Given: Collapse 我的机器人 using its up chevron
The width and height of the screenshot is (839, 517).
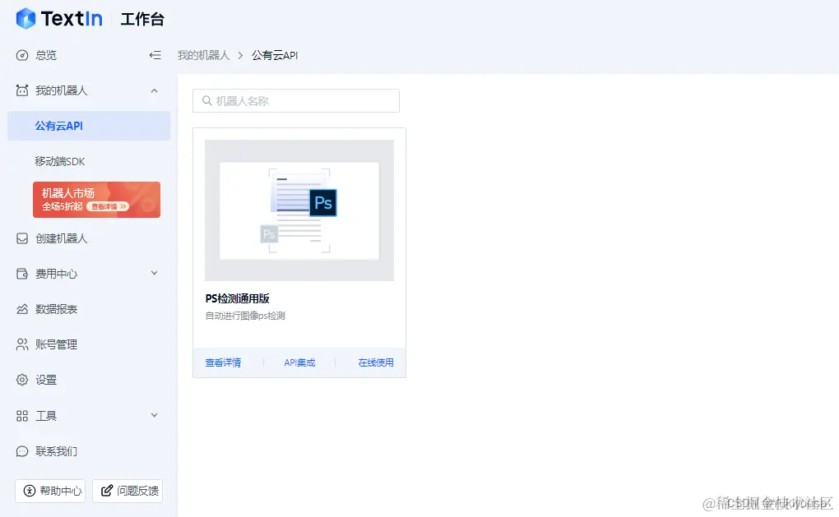Looking at the screenshot, I should coord(155,92).
